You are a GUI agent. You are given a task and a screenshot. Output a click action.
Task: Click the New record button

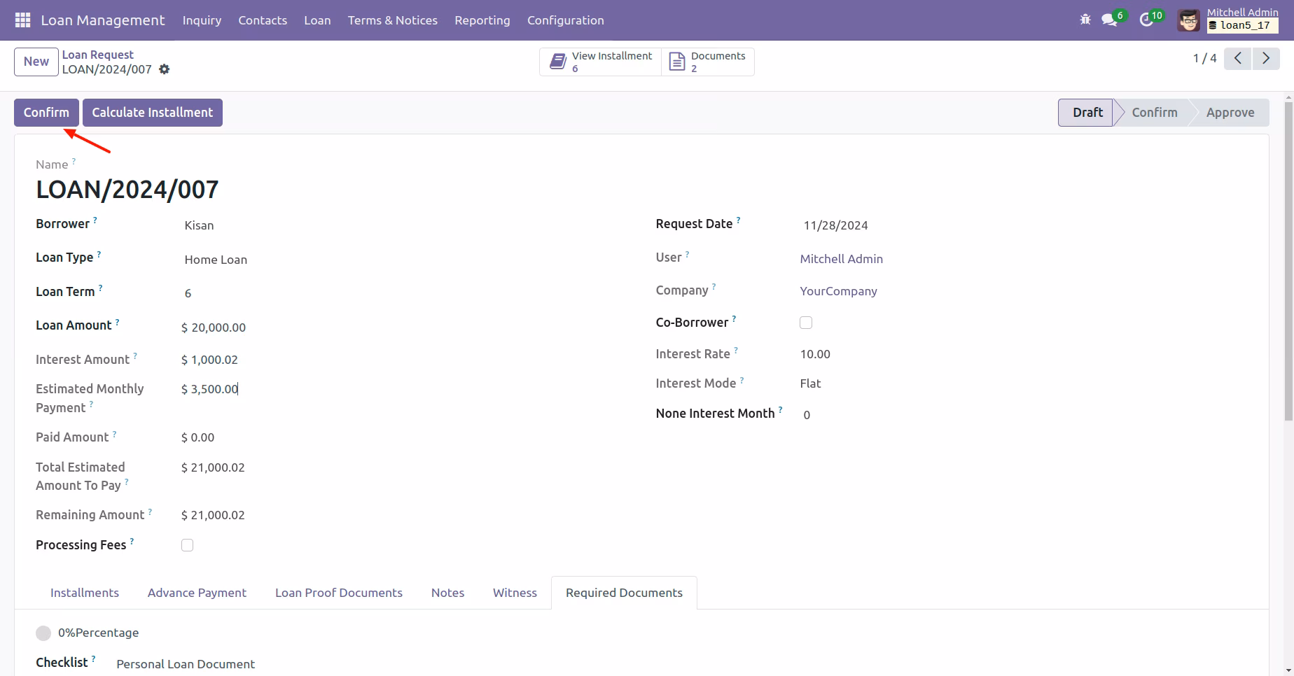point(36,62)
